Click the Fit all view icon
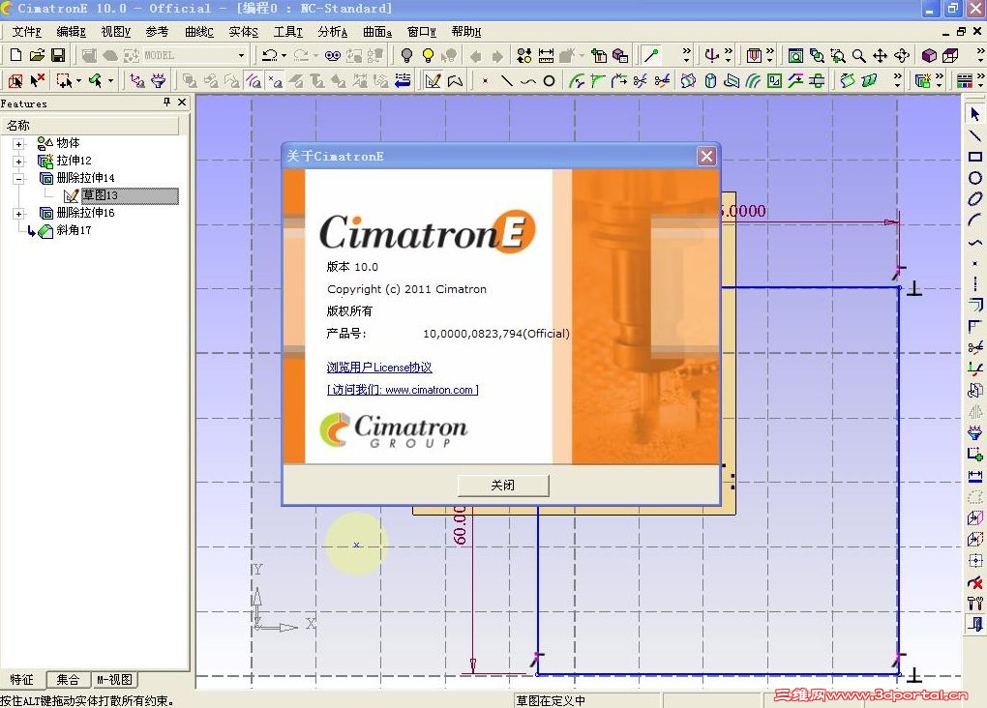Screen dimensions: 987x708 [x=795, y=56]
